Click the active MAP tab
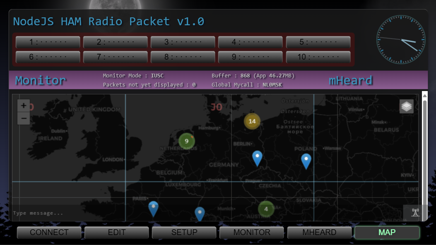 coord(387,233)
